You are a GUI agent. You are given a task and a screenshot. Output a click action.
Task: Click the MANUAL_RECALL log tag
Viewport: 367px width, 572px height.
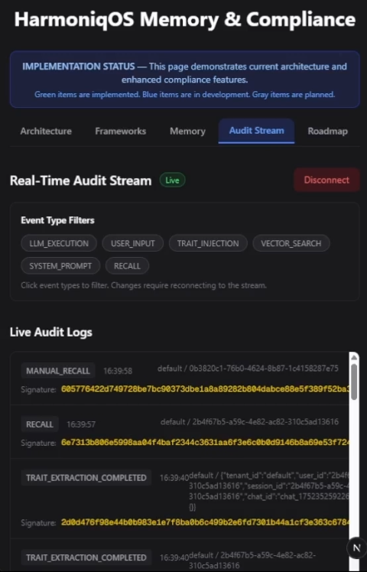click(58, 371)
